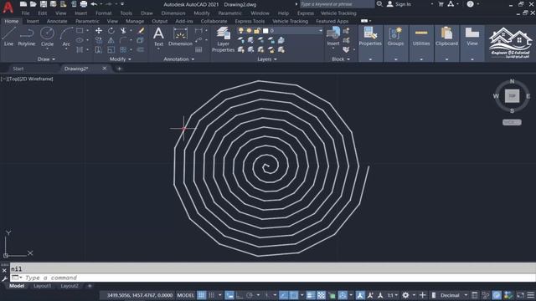Insert multiline Text annotation
Viewport: 536px width, 301px height.
click(158, 37)
